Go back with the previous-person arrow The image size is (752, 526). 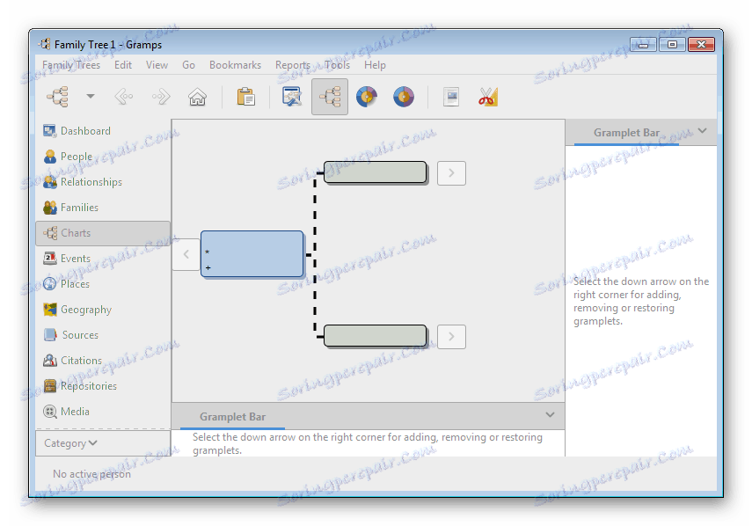(124, 97)
